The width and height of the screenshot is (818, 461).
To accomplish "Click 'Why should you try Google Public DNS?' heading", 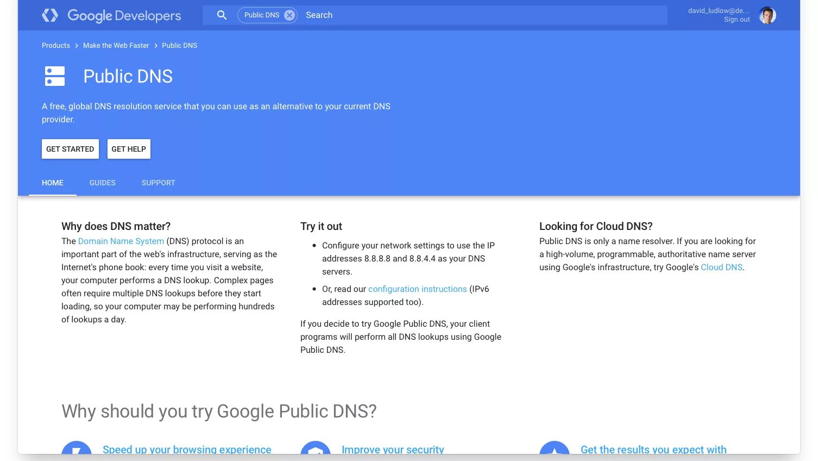I will pos(219,412).
